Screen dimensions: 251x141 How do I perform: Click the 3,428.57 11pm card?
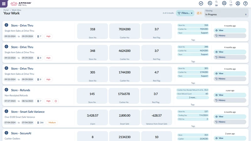coord(93,118)
